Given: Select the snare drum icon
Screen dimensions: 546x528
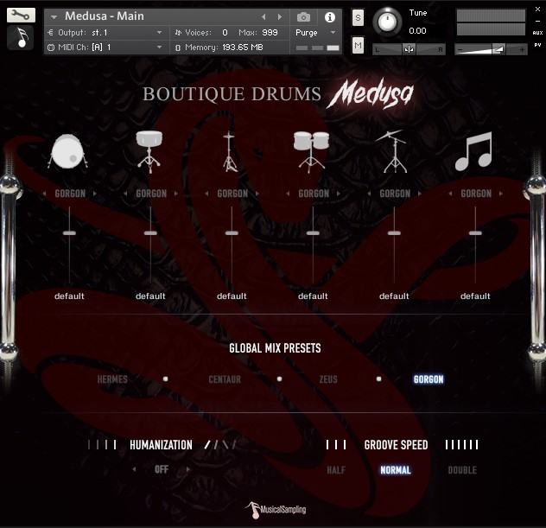Looking at the screenshot, I should click(150, 151).
